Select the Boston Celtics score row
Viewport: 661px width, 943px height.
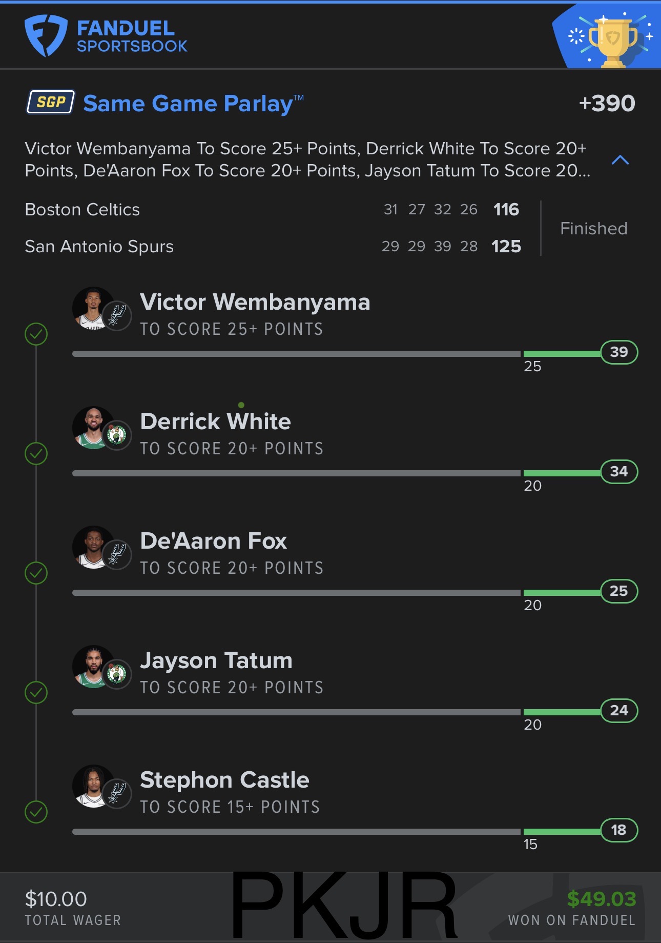(x=272, y=210)
